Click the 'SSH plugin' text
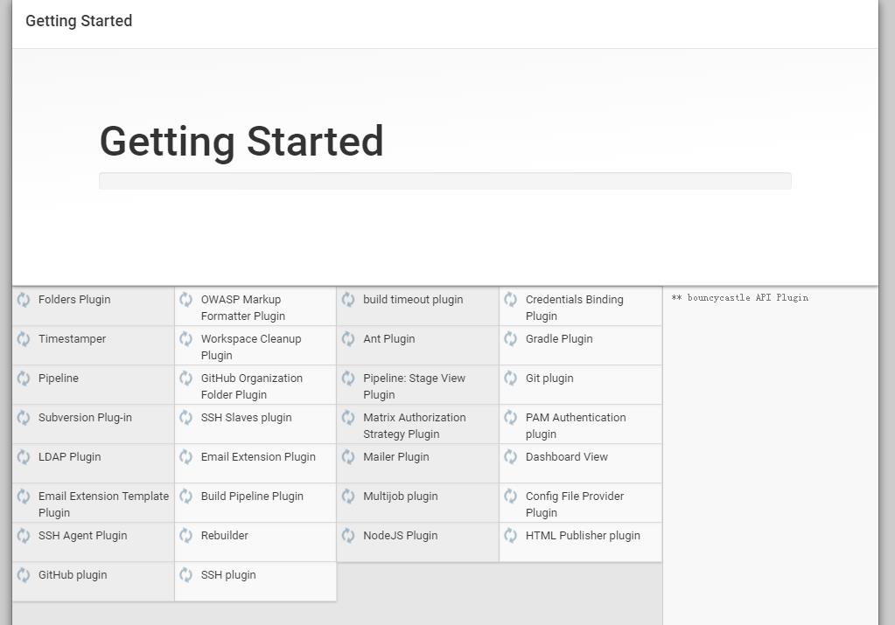 tap(228, 575)
